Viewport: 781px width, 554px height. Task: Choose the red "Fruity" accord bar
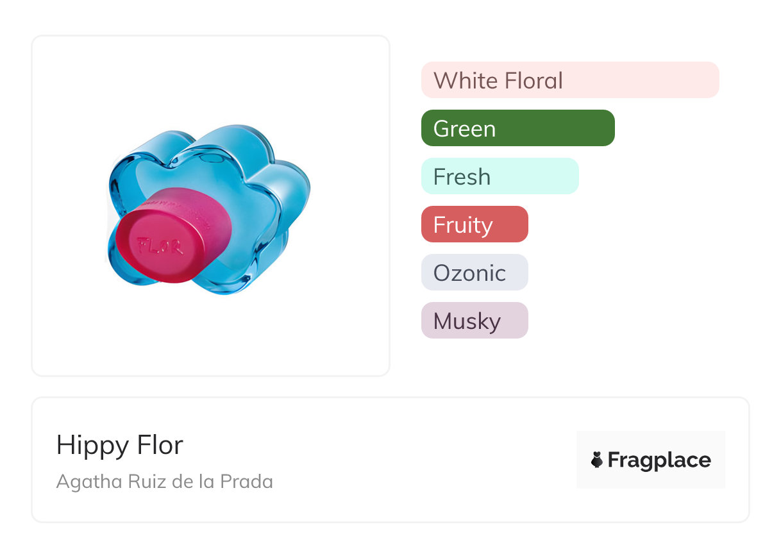(x=474, y=224)
